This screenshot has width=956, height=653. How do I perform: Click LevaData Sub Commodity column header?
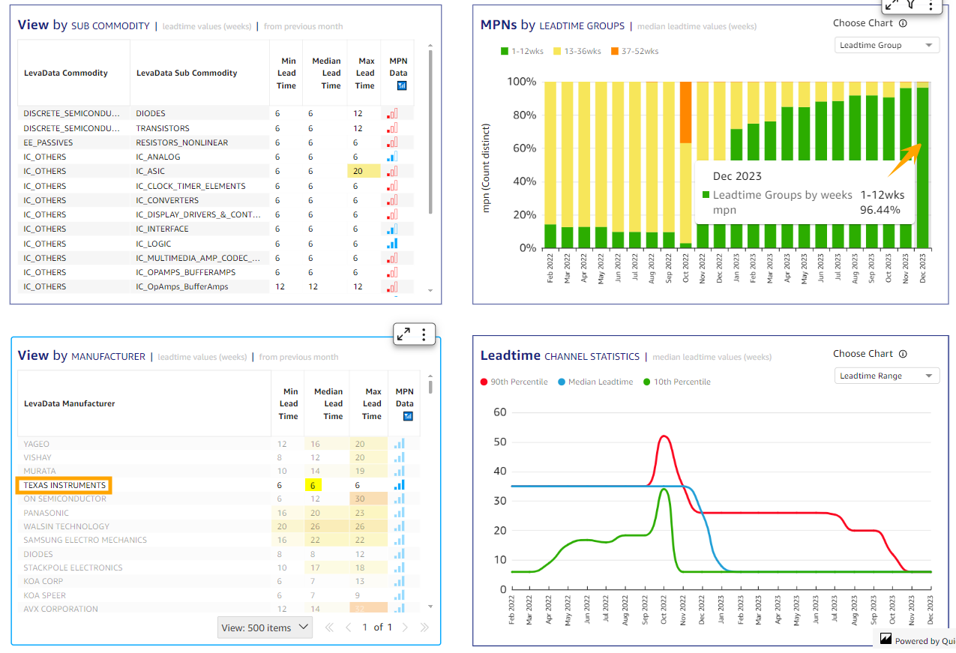187,73
